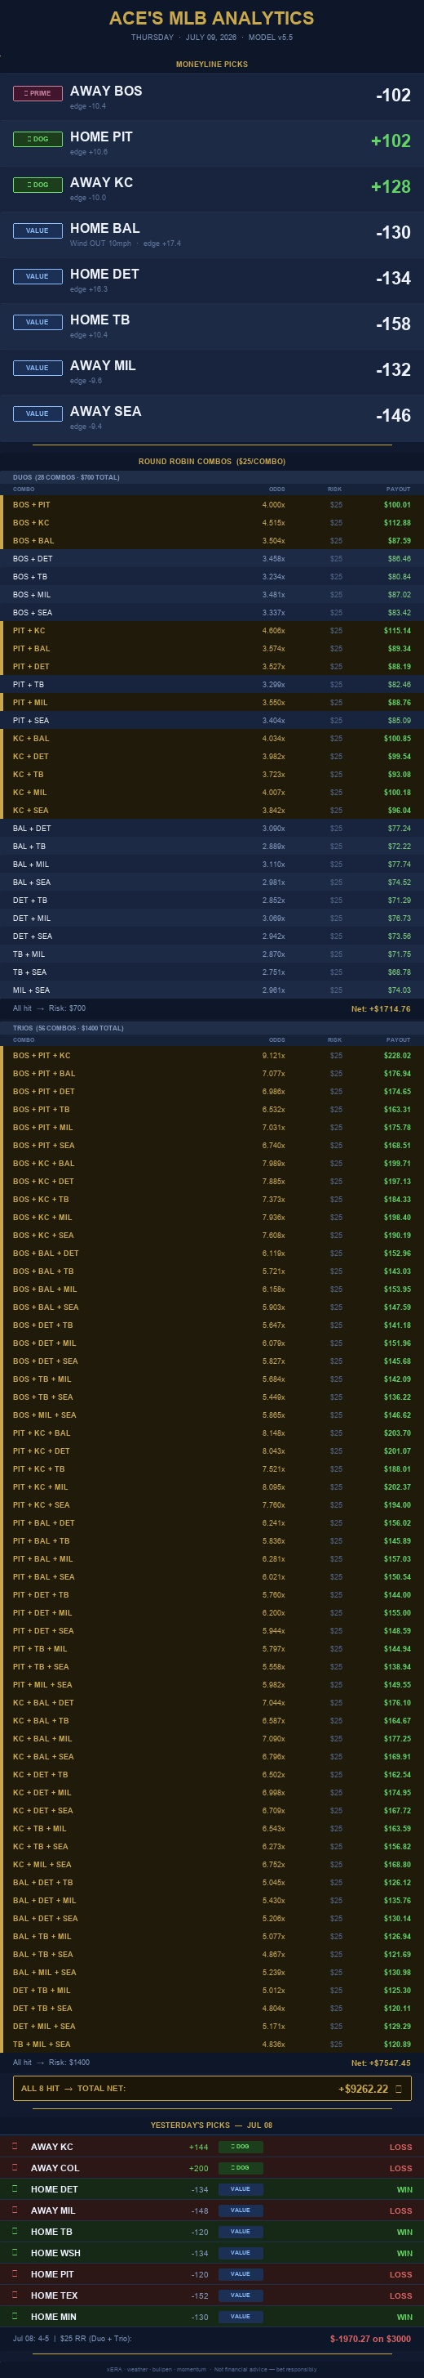This screenshot has height=2378, width=424.
Task: Click the ALL 8 HIT total net banner
Action: point(212,2088)
